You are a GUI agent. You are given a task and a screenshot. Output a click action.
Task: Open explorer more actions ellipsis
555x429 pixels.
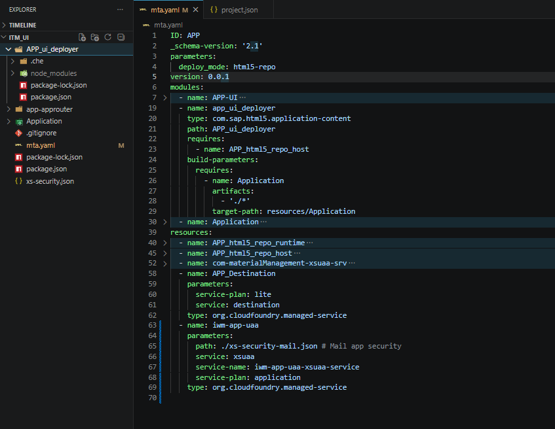(x=121, y=10)
